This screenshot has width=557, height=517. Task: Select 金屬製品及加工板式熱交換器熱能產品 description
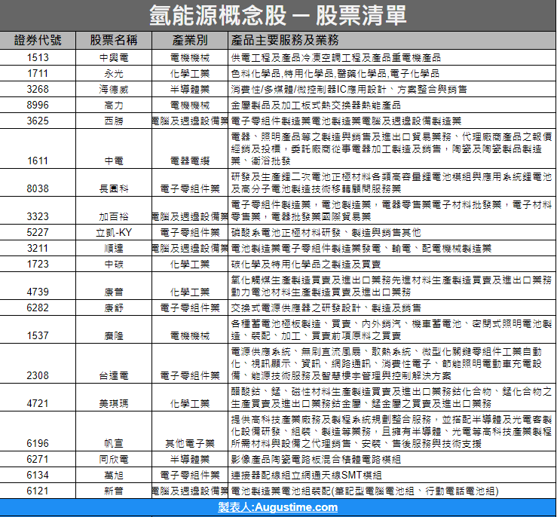click(x=316, y=105)
